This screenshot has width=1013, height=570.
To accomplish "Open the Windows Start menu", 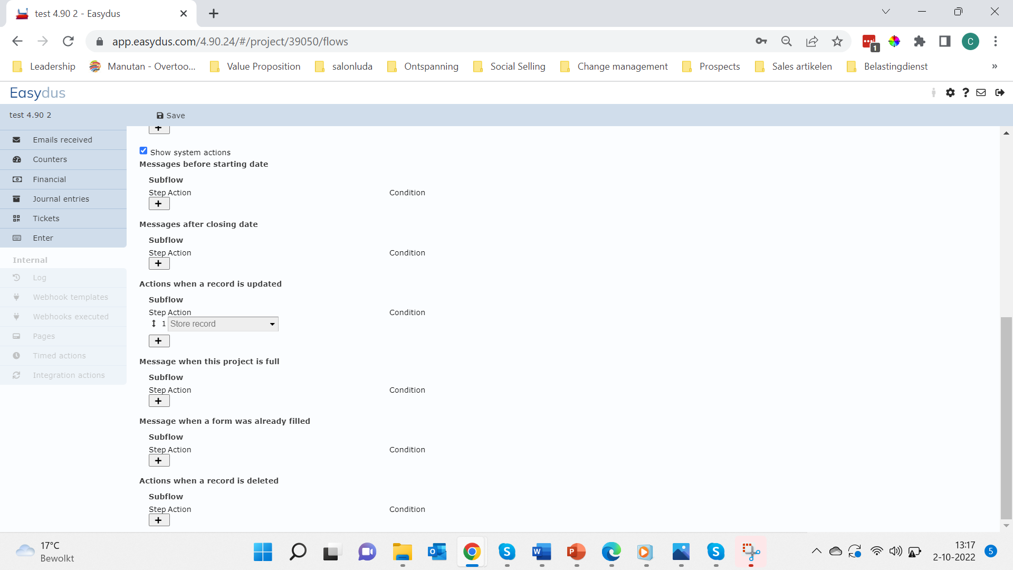I will pos(263,552).
